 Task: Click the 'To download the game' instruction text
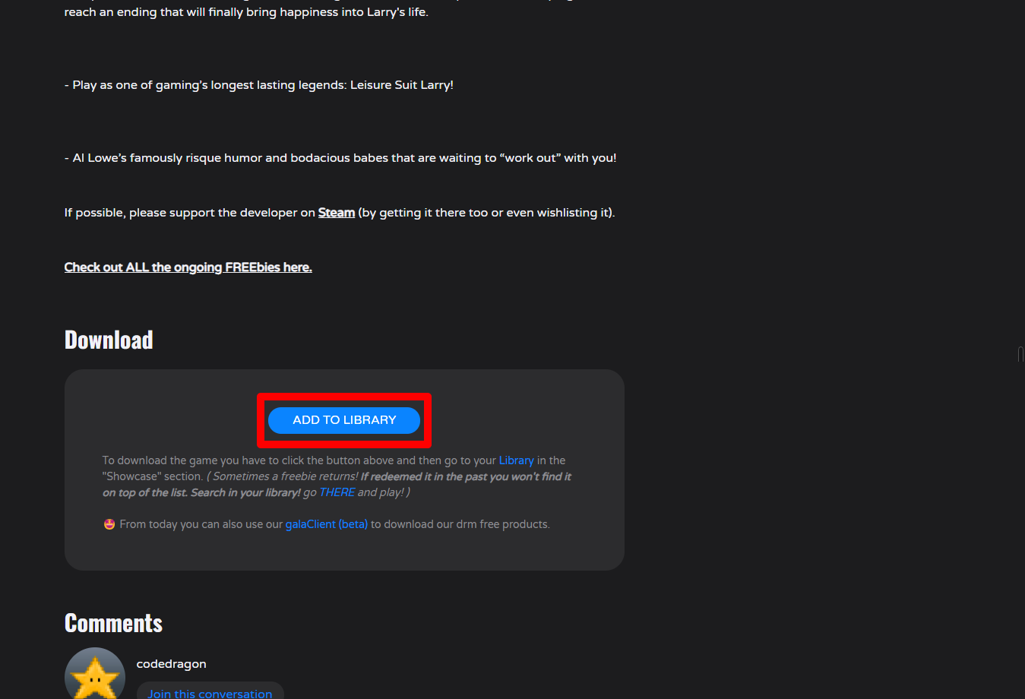point(149,460)
